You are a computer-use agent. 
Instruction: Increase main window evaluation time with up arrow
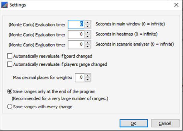(x=87, y=22)
